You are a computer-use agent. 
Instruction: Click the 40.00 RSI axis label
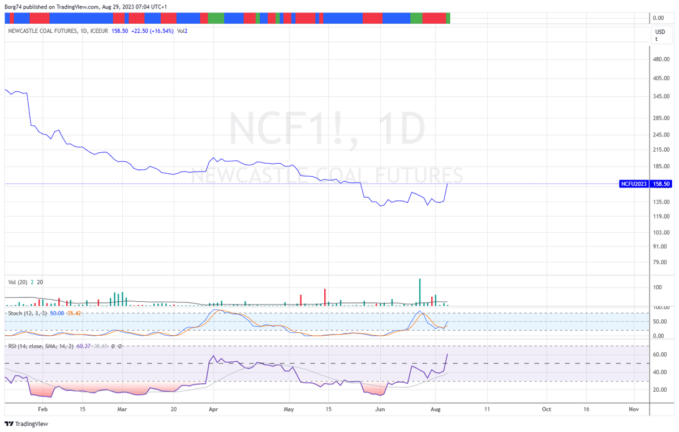[661, 372]
